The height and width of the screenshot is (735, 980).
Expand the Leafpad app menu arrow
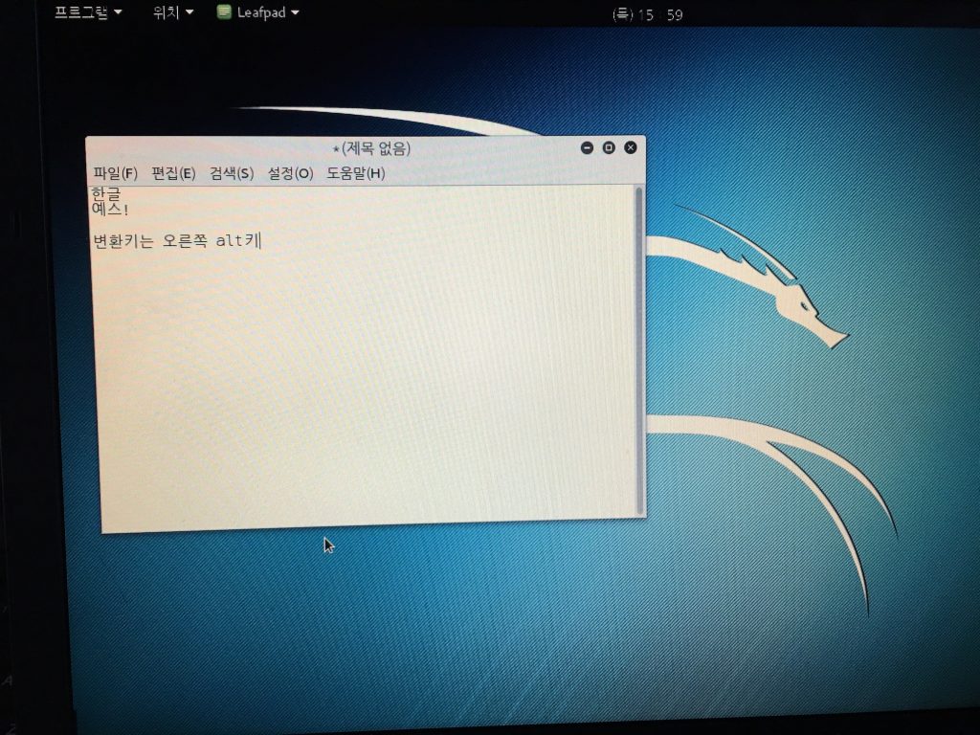pos(295,11)
